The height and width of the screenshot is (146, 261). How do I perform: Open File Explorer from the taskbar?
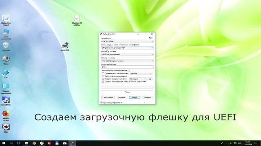pyautogui.click(x=27, y=143)
